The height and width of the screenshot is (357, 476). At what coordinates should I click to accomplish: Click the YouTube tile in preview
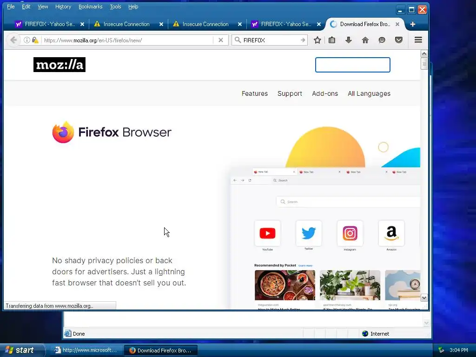[267, 233]
